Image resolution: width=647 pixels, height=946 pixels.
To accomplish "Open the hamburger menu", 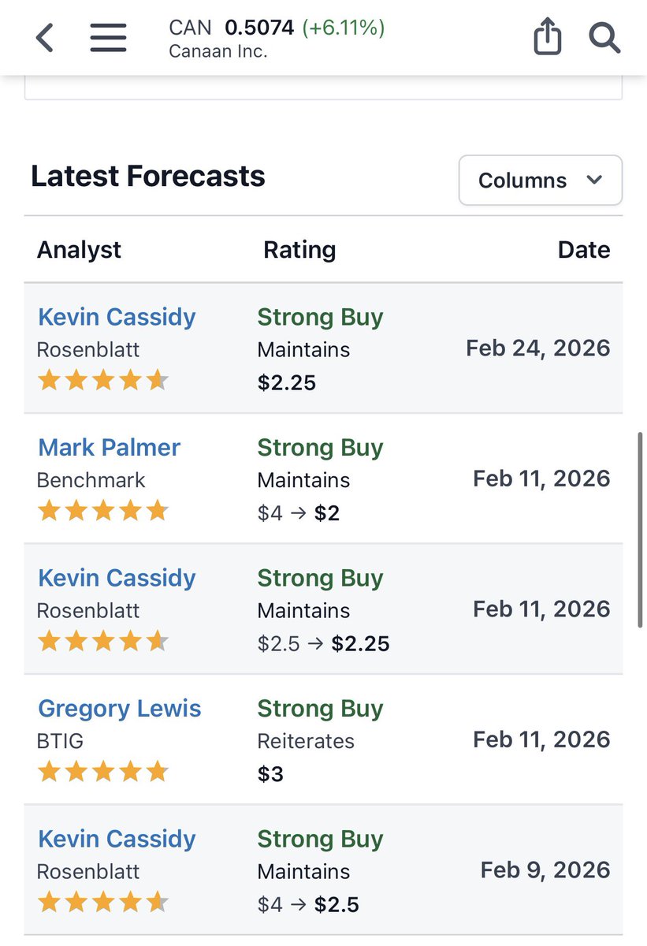I will click(x=108, y=37).
